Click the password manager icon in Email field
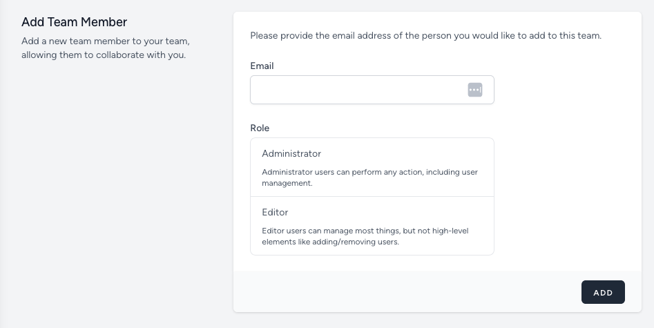Image resolution: width=654 pixels, height=328 pixels. point(474,90)
